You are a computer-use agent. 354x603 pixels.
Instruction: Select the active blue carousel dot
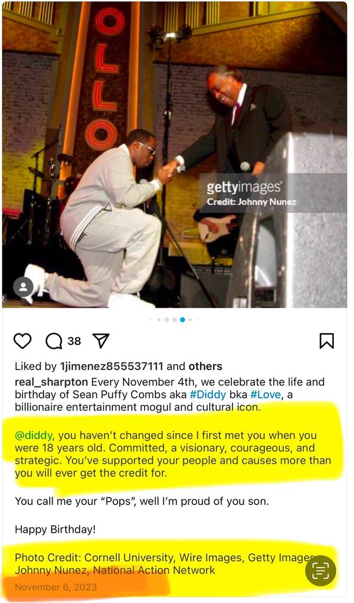click(x=182, y=320)
